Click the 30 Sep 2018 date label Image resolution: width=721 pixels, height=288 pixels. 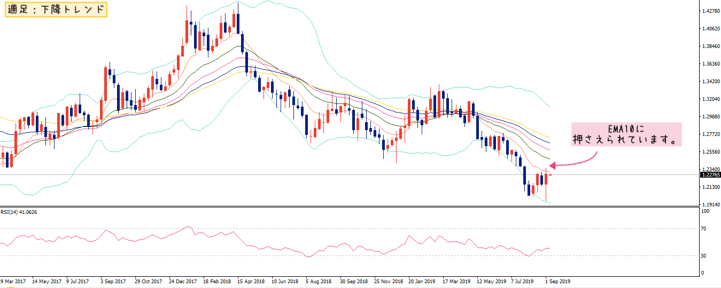(x=354, y=281)
